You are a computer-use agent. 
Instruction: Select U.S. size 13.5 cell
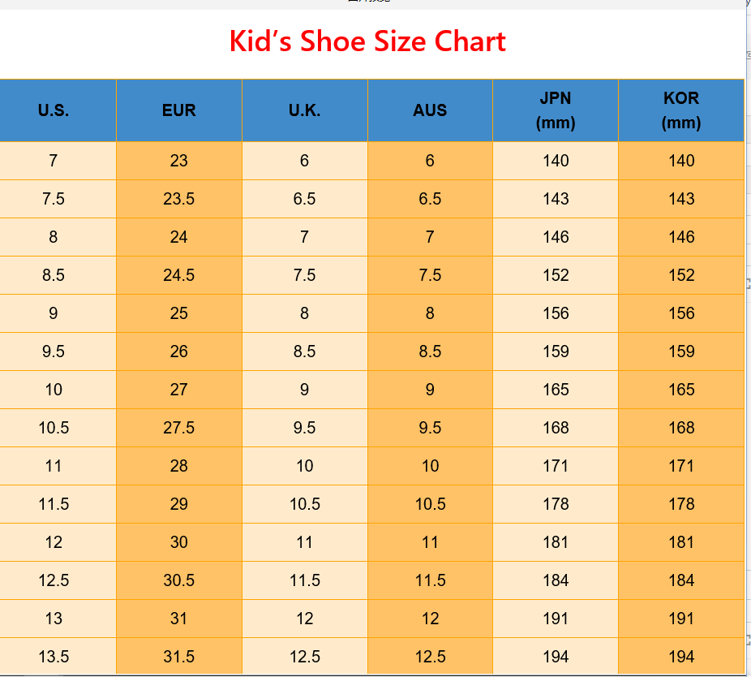click(54, 657)
